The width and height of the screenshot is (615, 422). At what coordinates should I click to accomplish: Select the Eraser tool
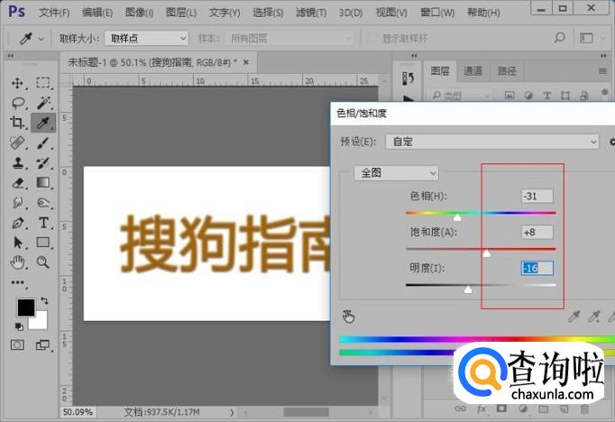pos(18,183)
